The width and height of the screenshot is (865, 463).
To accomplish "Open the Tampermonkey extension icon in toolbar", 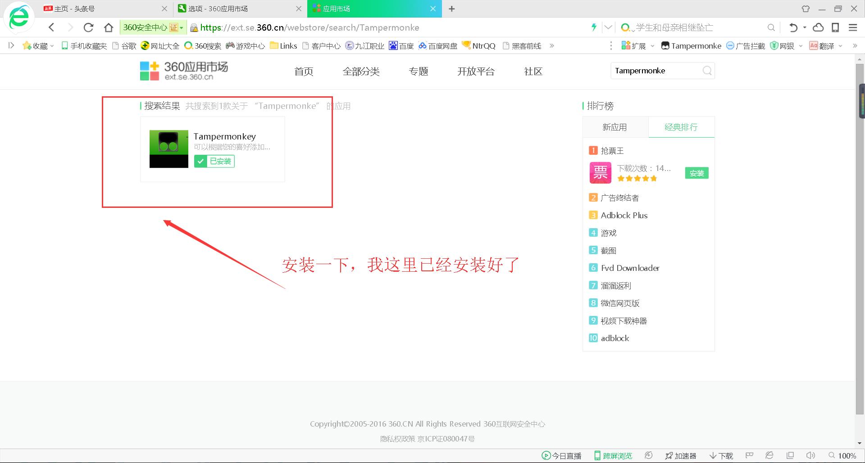I will coord(666,45).
